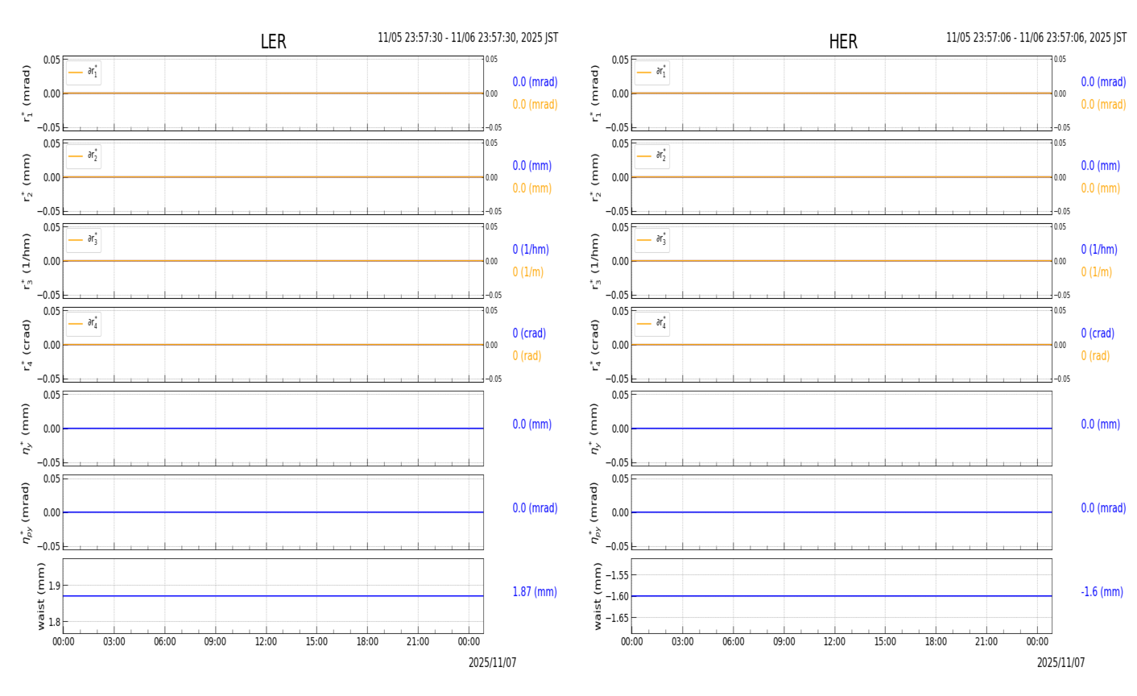1137x696 pixels.
Task: Click 0.0 (mrad) value beside LER ηpy plot
Action: coord(535,508)
